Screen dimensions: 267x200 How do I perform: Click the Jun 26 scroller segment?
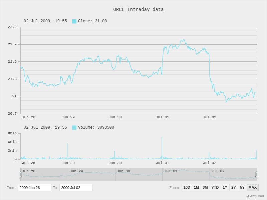point(44,174)
